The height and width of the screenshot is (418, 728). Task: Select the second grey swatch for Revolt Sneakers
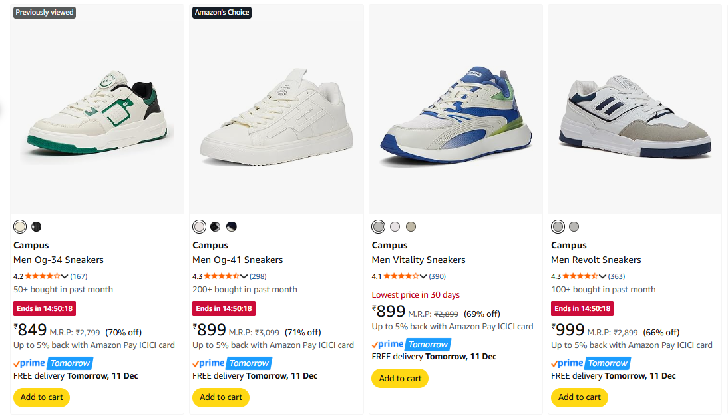[574, 227]
